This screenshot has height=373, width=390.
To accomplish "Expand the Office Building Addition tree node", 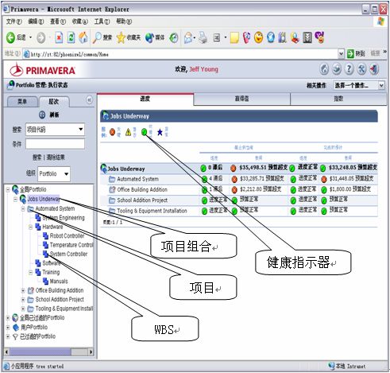I will pos(23,290).
